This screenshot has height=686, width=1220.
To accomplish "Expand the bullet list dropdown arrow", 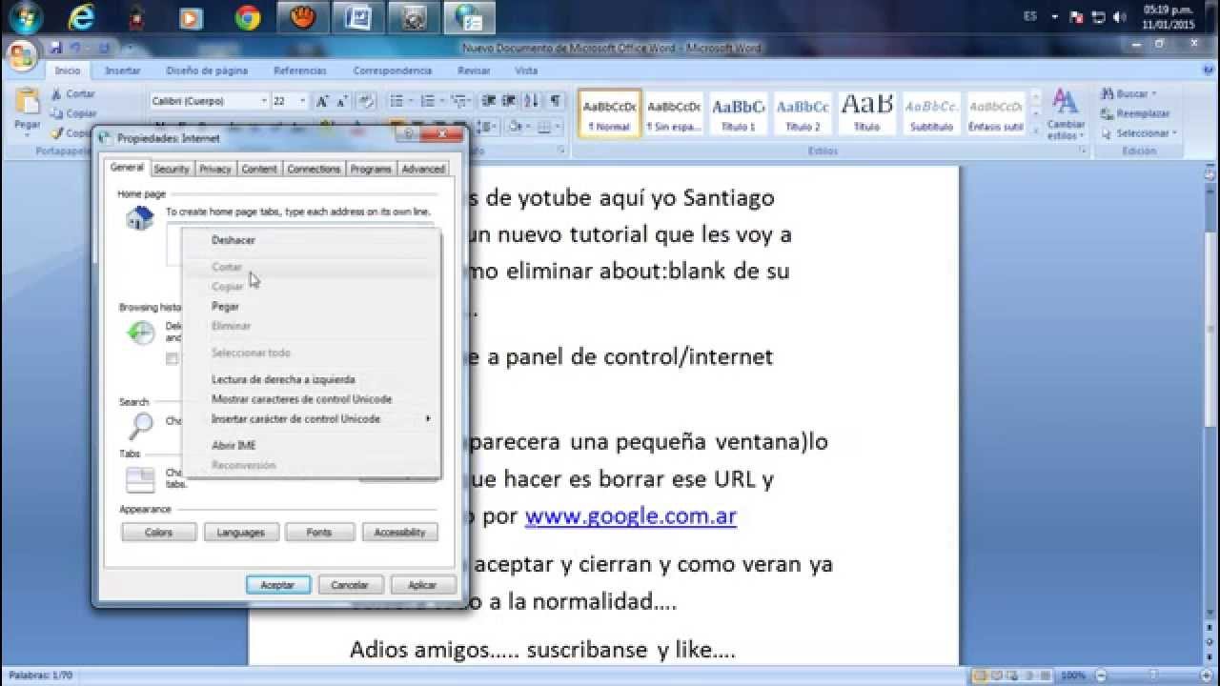I will (x=410, y=101).
